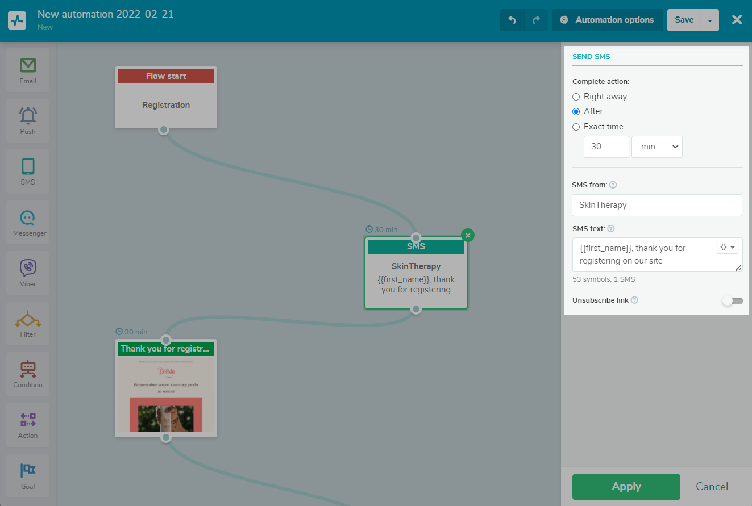Open Automation options
Image resolution: width=752 pixels, height=506 pixels.
607,20
